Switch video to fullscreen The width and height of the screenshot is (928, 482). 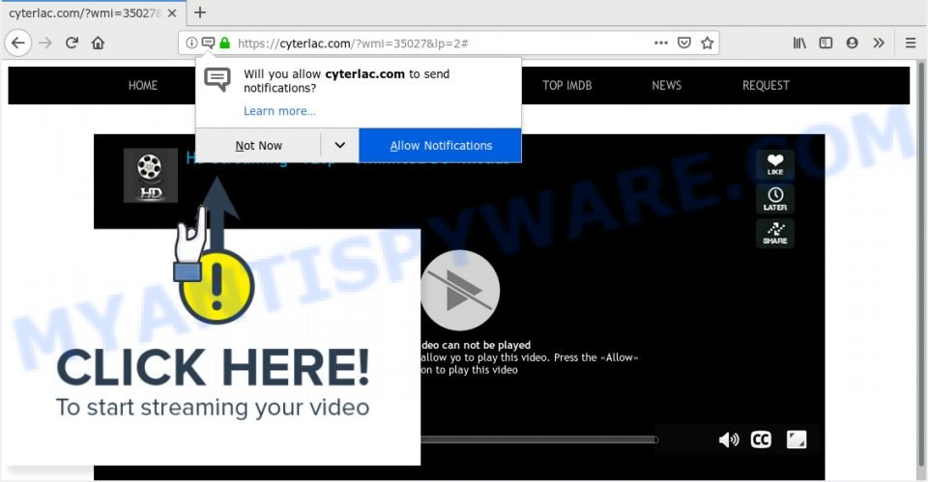point(796,440)
